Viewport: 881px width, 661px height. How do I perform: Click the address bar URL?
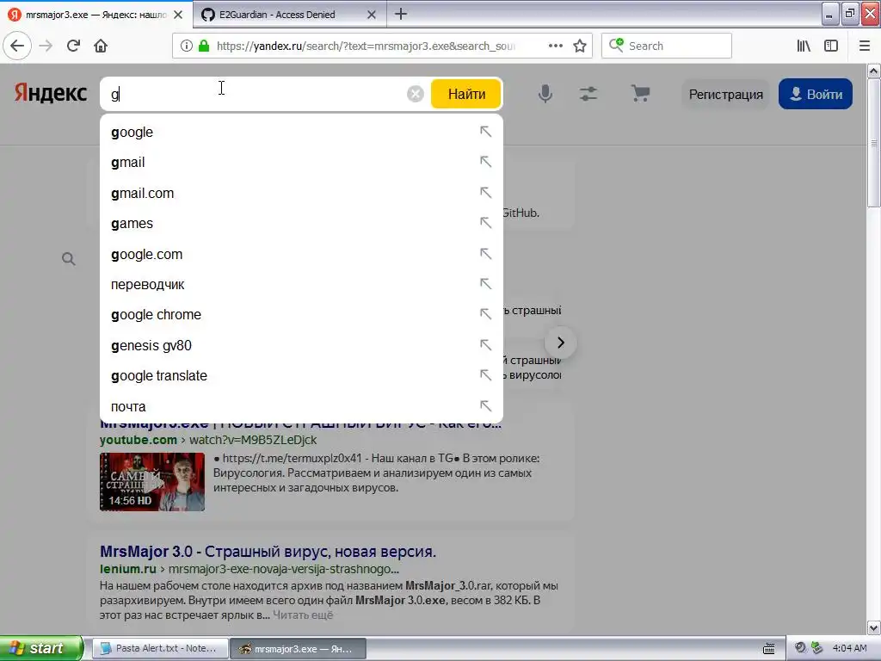click(x=365, y=46)
